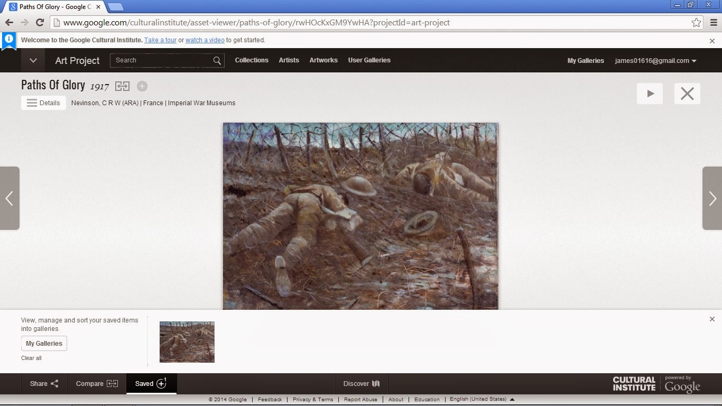The height and width of the screenshot is (406, 722).
Task: Clear all saved items
Action: 31,358
